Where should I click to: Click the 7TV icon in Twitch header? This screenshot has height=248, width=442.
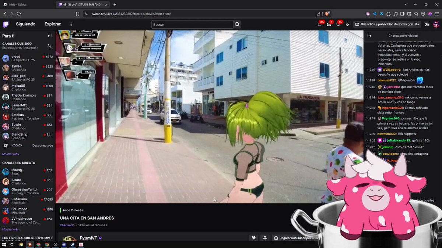click(427, 24)
